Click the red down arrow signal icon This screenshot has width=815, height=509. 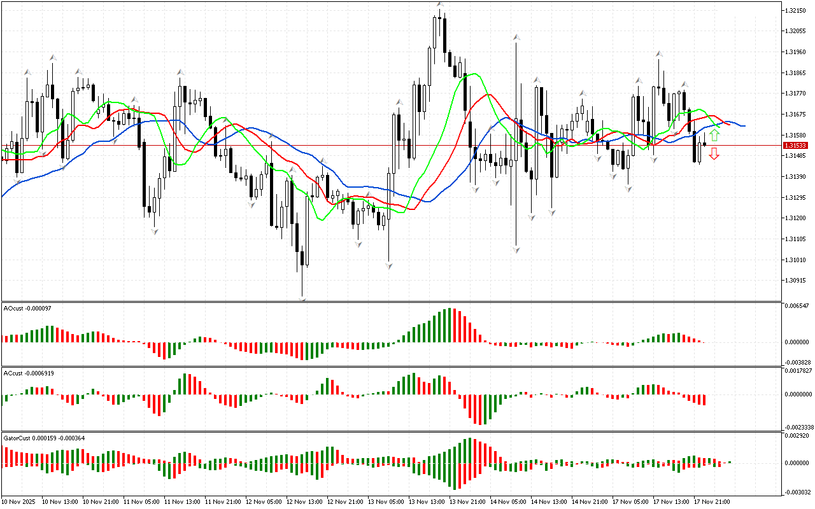pos(714,153)
